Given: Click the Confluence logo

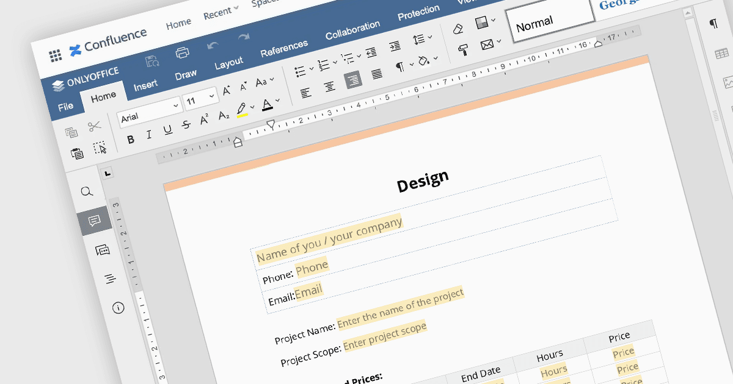Looking at the screenshot, I should point(108,42).
